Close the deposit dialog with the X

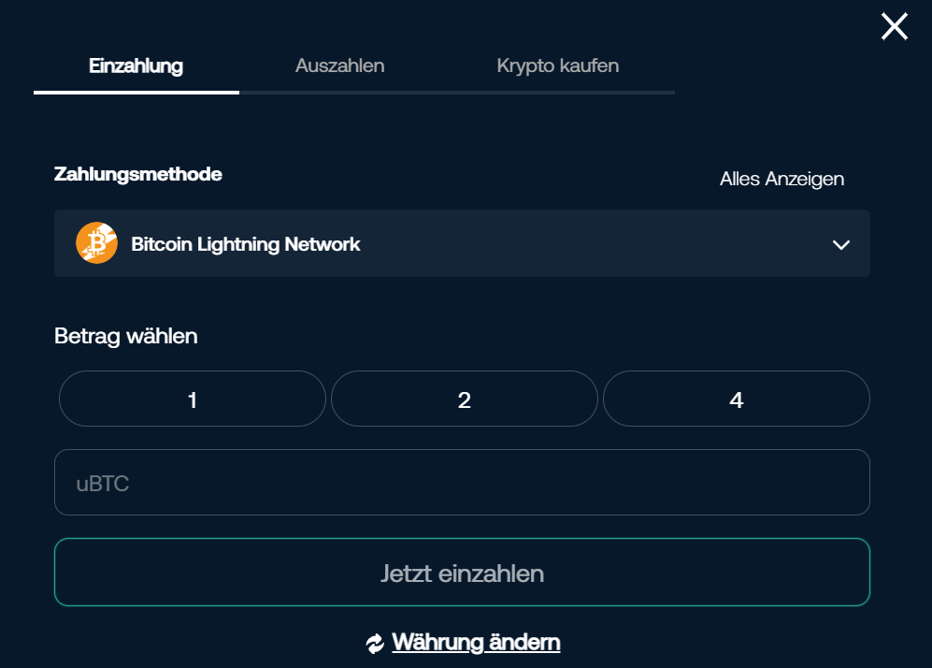click(x=894, y=27)
